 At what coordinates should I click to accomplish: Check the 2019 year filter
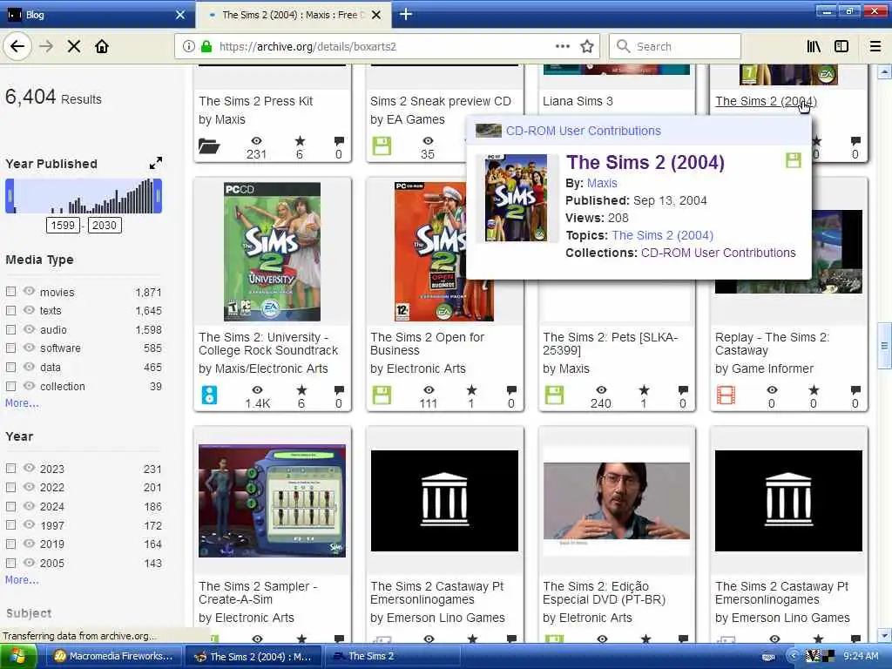point(10,544)
